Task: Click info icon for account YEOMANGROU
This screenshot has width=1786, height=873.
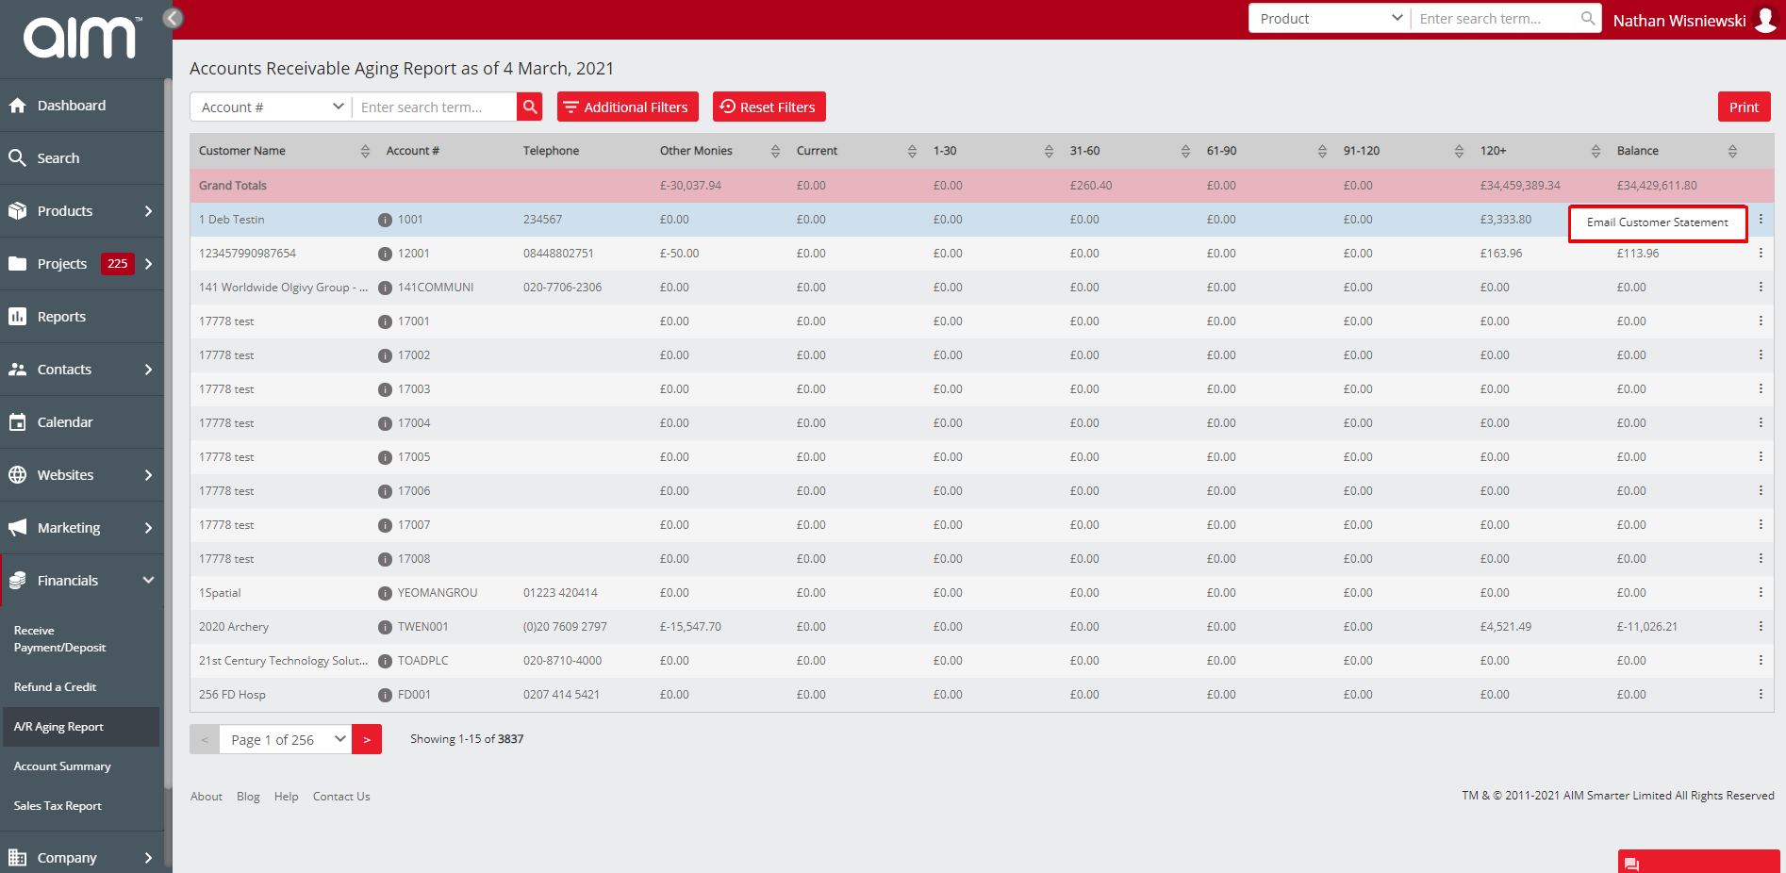Action: (x=385, y=593)
